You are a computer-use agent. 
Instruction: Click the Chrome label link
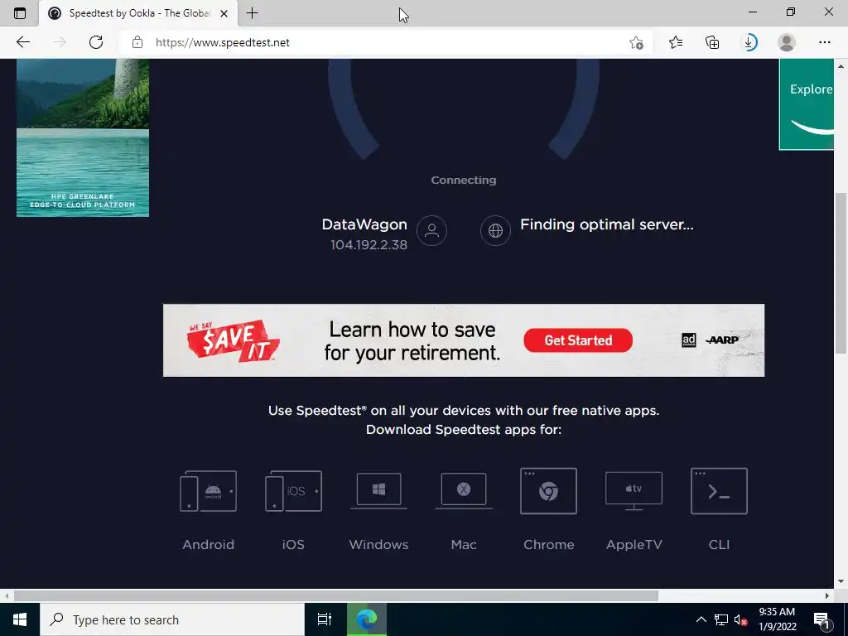548,545
